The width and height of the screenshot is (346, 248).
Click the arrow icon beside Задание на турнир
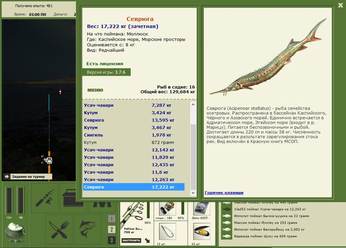(x=6, y=176)
